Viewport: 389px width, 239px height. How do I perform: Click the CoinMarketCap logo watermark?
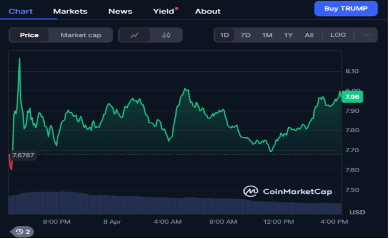287,191
